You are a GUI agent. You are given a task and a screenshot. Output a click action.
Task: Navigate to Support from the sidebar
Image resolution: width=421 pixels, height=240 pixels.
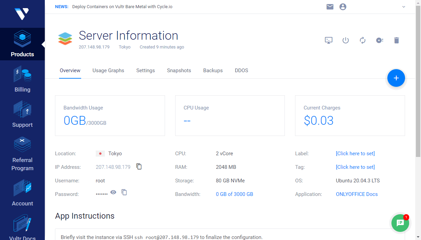pyautogui.click(x=22, y=114)
